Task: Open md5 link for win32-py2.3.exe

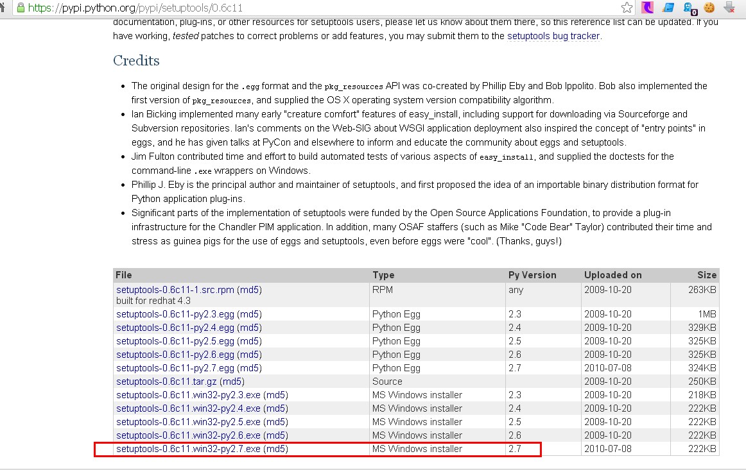Action: coord(276,395)
